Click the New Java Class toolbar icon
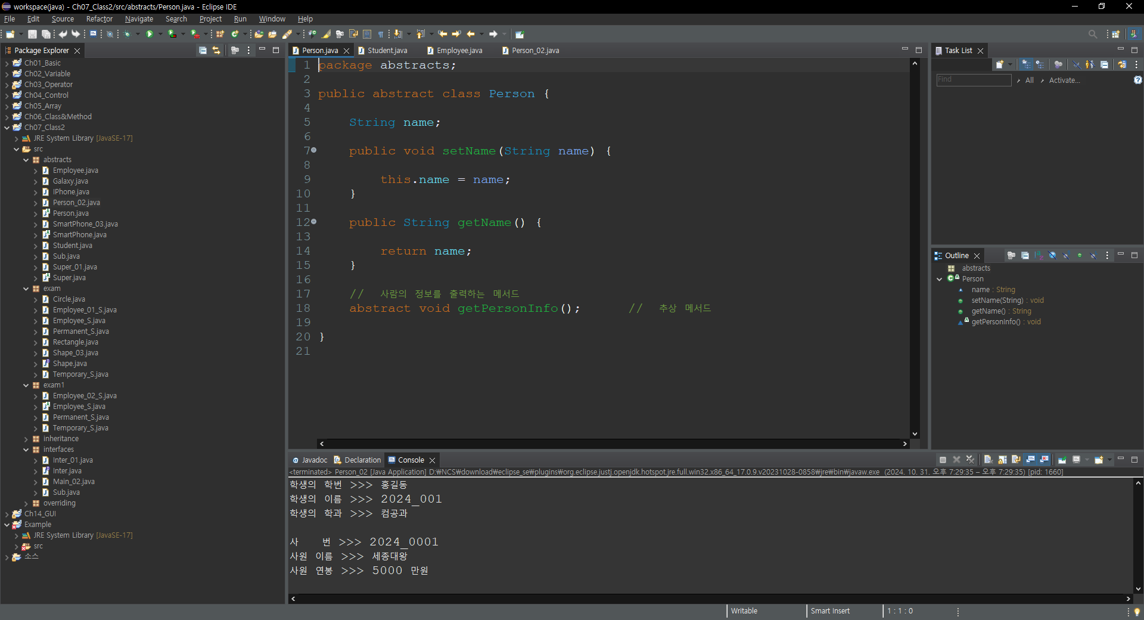 (235, 35)
